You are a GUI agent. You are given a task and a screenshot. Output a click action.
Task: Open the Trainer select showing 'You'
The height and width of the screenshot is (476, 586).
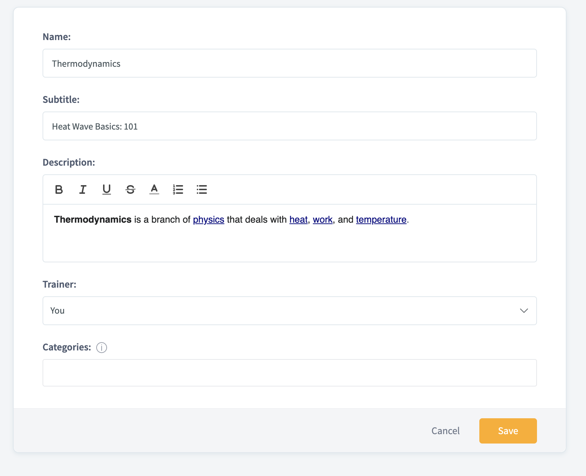tap(281, 311)
